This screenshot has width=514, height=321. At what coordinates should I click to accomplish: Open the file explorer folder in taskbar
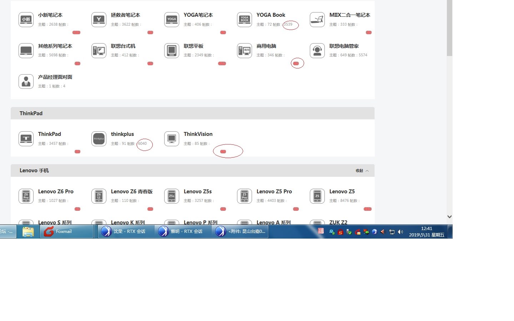coord(28,231)
